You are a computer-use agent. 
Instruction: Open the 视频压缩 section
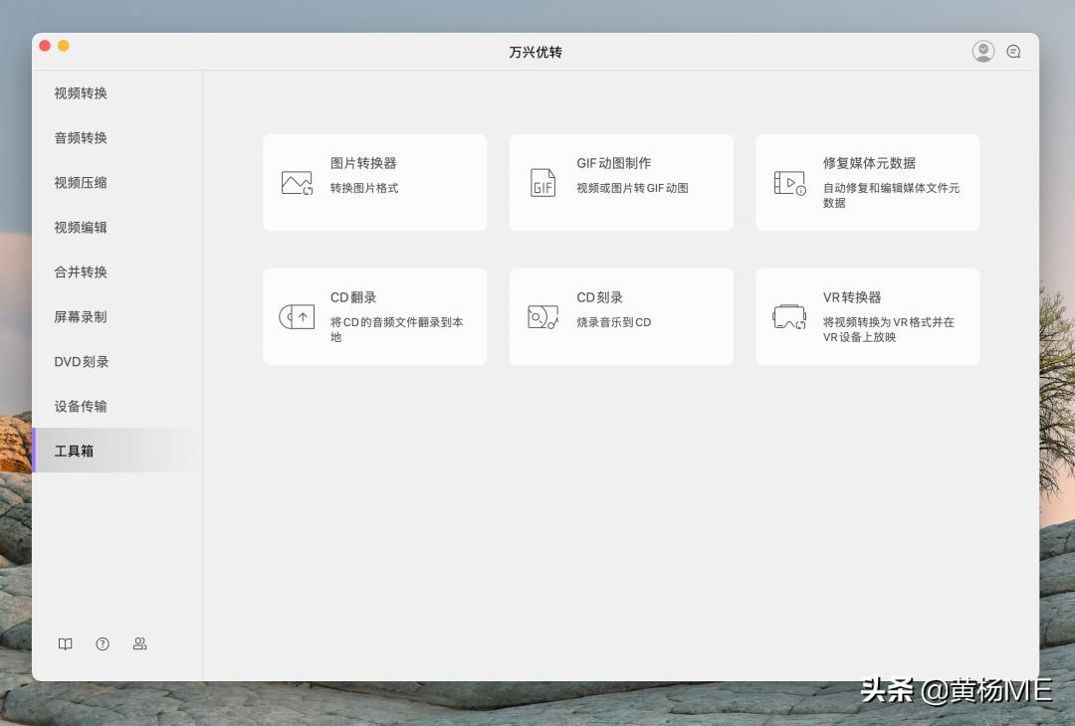click(x=80, y=182)
